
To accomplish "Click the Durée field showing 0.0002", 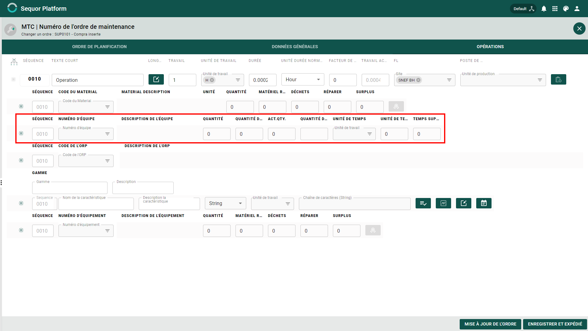I will (x=263, y=80).
